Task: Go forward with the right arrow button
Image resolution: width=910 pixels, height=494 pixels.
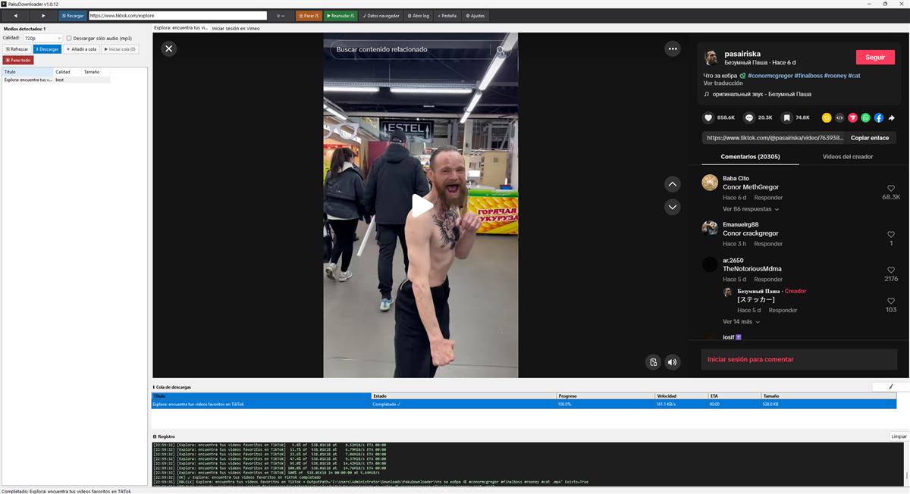Action: pyautogui.click(x=43, y=15)
